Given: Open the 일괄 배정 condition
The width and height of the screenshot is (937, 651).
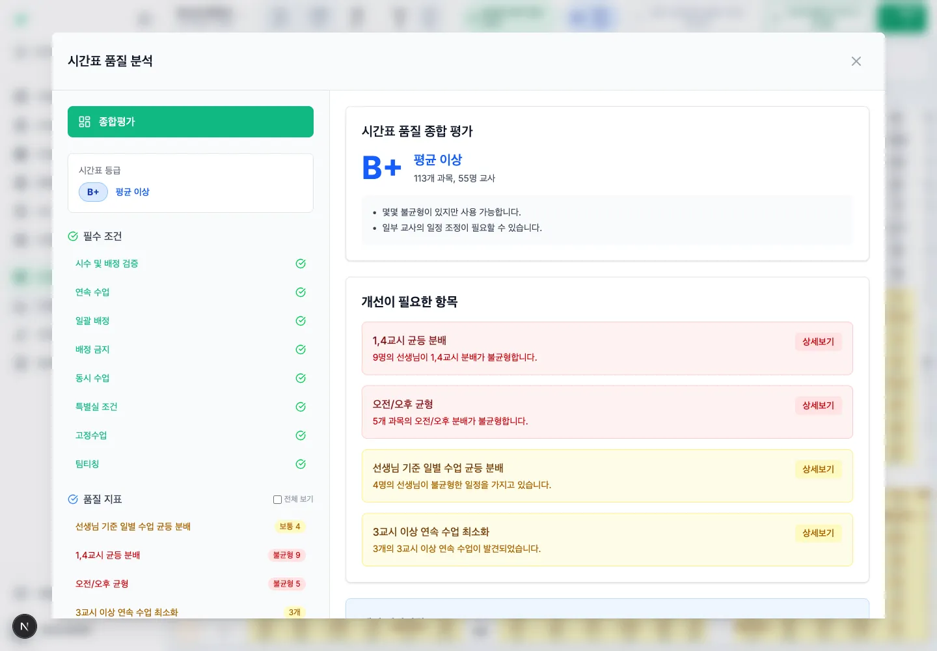Looking at the screenshot, I should (191, 321).
